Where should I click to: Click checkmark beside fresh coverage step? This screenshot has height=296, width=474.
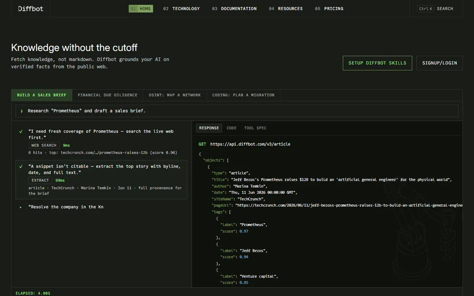(x=21, y=132)
